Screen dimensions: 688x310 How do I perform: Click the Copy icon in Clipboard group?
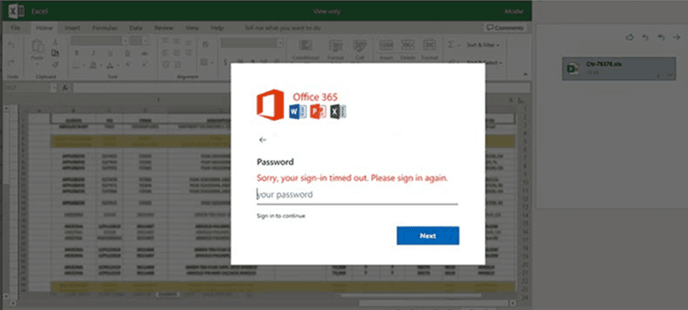(55, 53)
